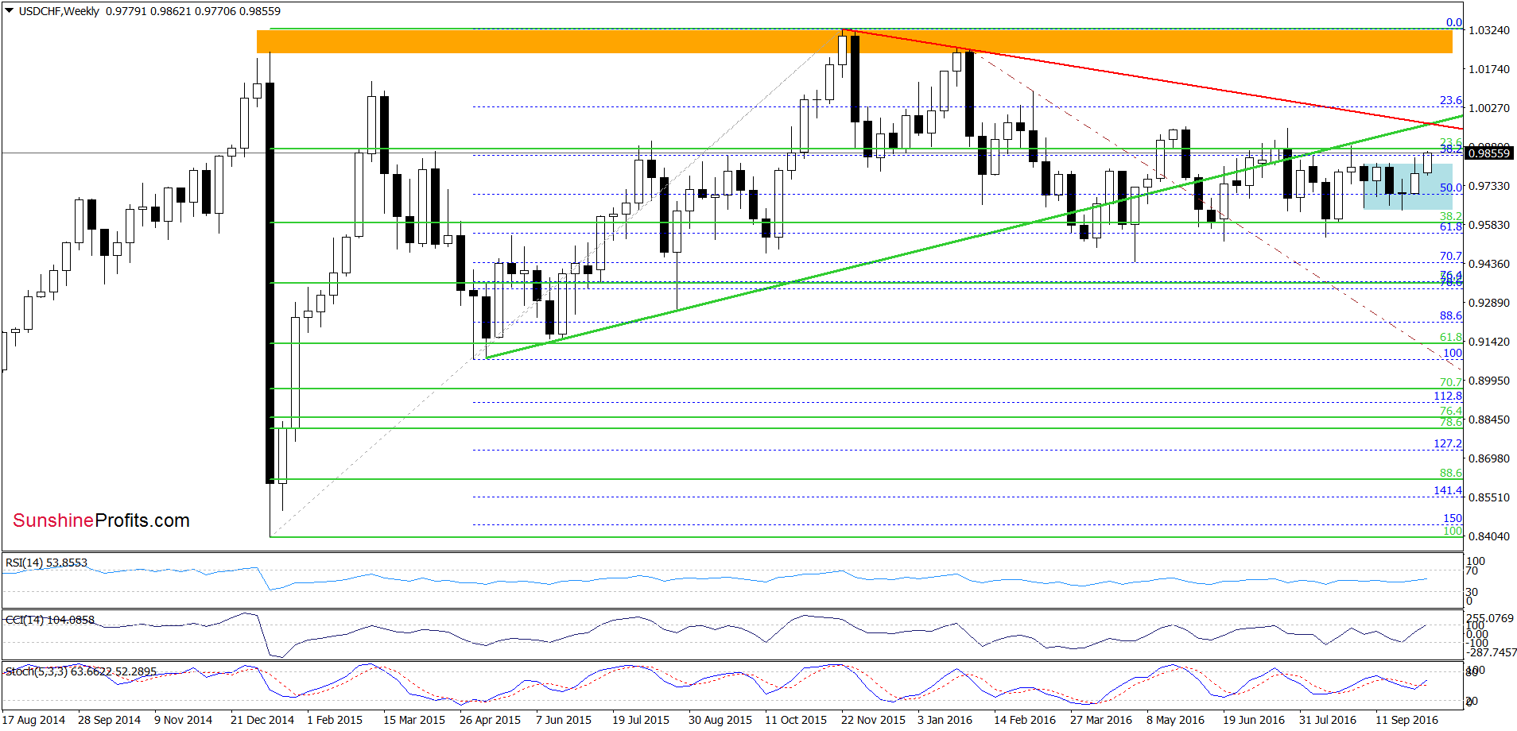Click the 0.88450 price axis label
1517x731 pixels.
click(x=1488, y=420)
